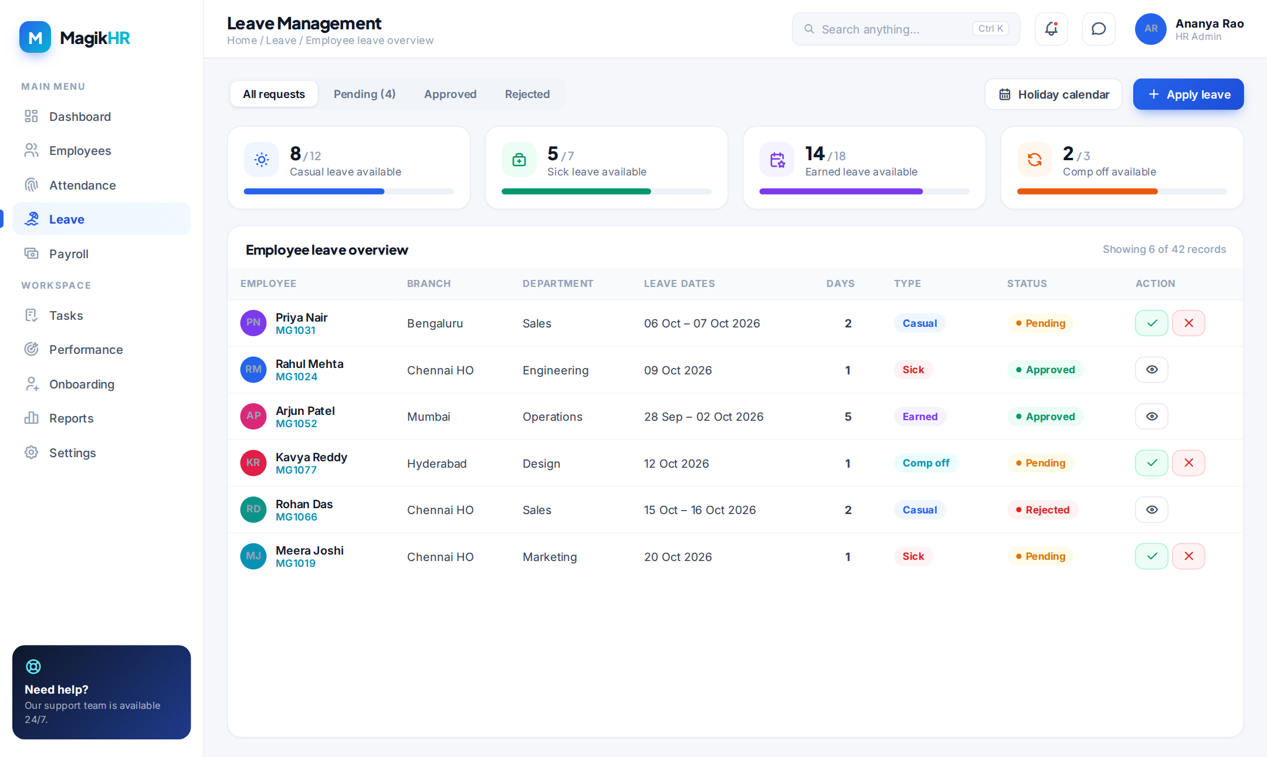Click the Leave breadcrumb link
Screen dimensions: 1267x757
click(x=281, y=40)
